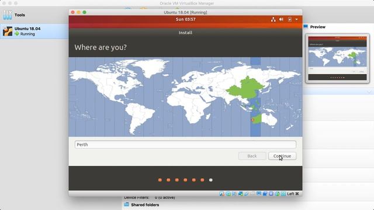
Task: Click the greyed Back button
Action: [x=252, y=156]
